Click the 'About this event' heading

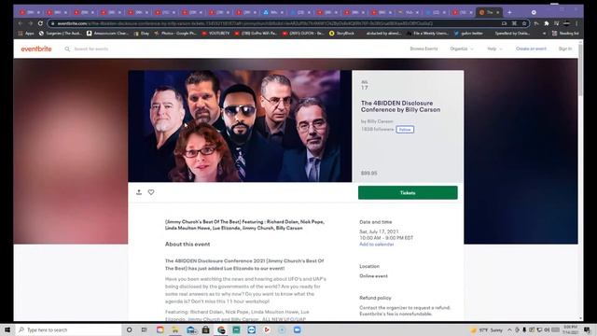pyautogui.click(x=187, y=245)
